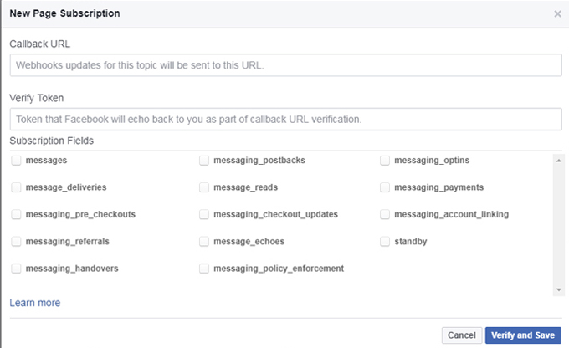Click Verify and Save button
This screenshot has height=348, width=569.
tap(523, 335)
